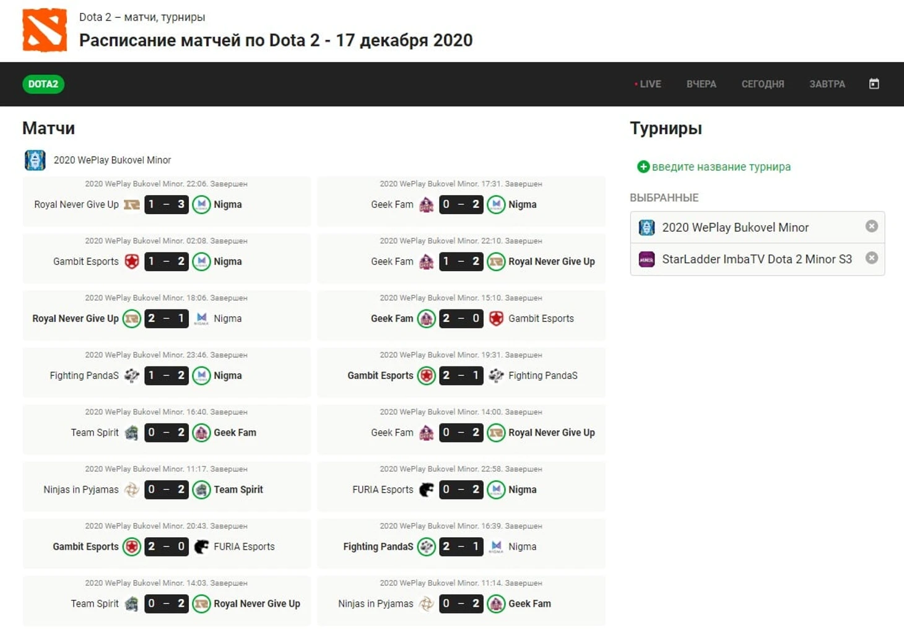Click the green DOTA2 filter badge
This screenshot has width=904, height=632.
tap(43, 84)
